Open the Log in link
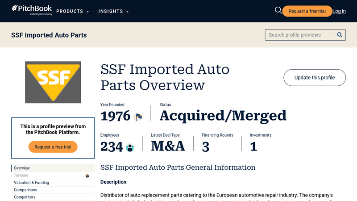 point(339,11)
